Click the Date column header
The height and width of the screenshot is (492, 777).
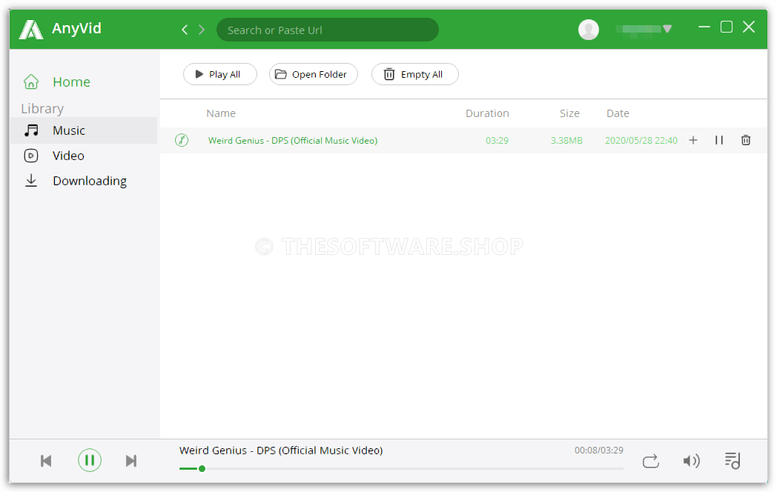(618, 113)
